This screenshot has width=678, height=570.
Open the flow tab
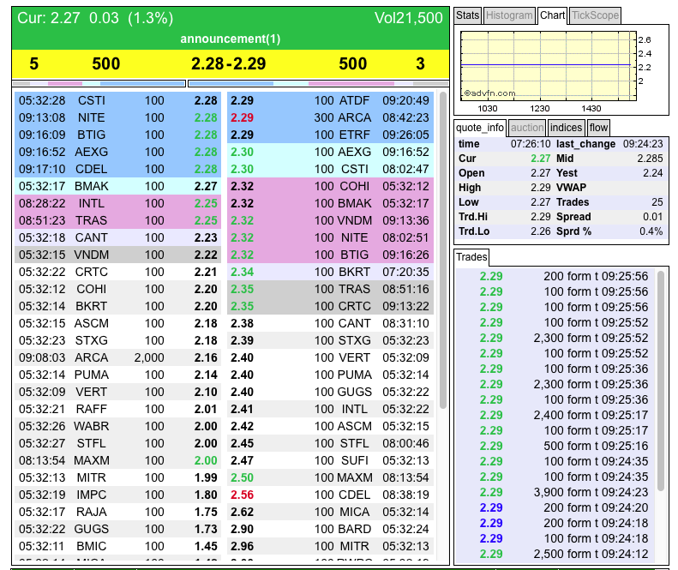click(x=598, y=128)
